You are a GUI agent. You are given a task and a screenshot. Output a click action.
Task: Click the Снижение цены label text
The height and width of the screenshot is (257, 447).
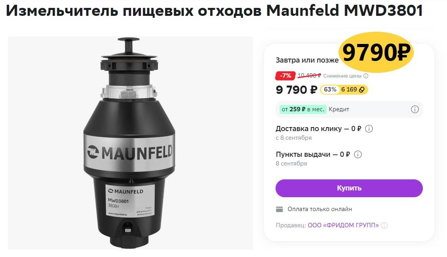[342, 76]
